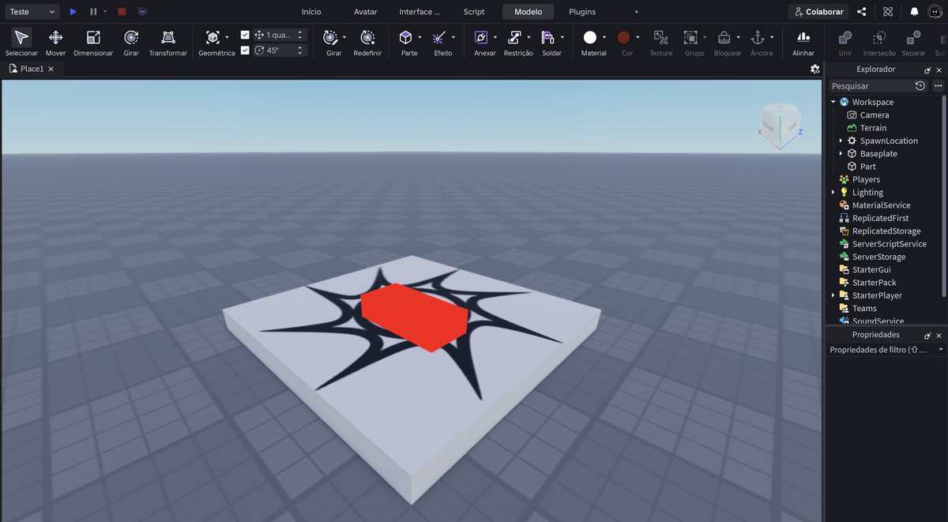
Task: Click the Efeito sparkle icon
Action: pyautogui.click(x=439, y=37)
